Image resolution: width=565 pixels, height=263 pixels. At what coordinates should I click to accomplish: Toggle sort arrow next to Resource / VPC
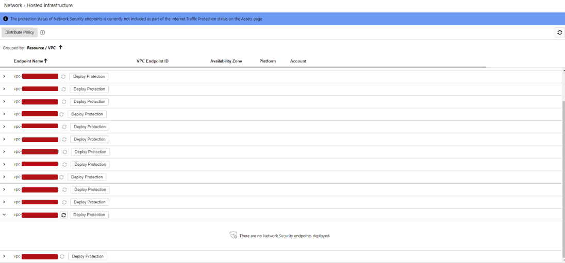(x=60, y=47)
